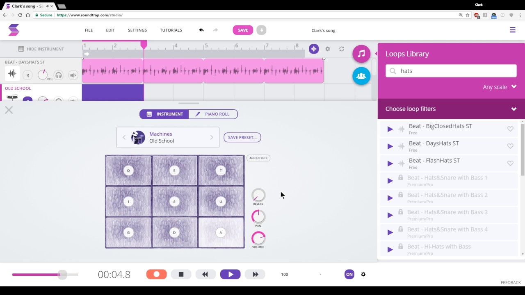
Task: Open metronome settings gear at bottom
Action: [x=363, y=274]
